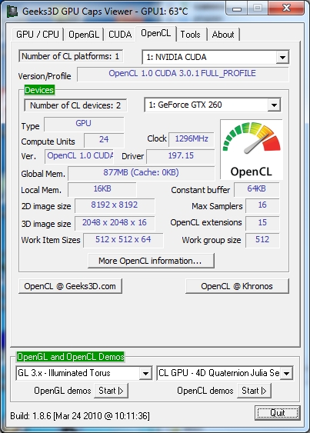
Task: Select the Compute Units value 24
Action: (104, 140)
